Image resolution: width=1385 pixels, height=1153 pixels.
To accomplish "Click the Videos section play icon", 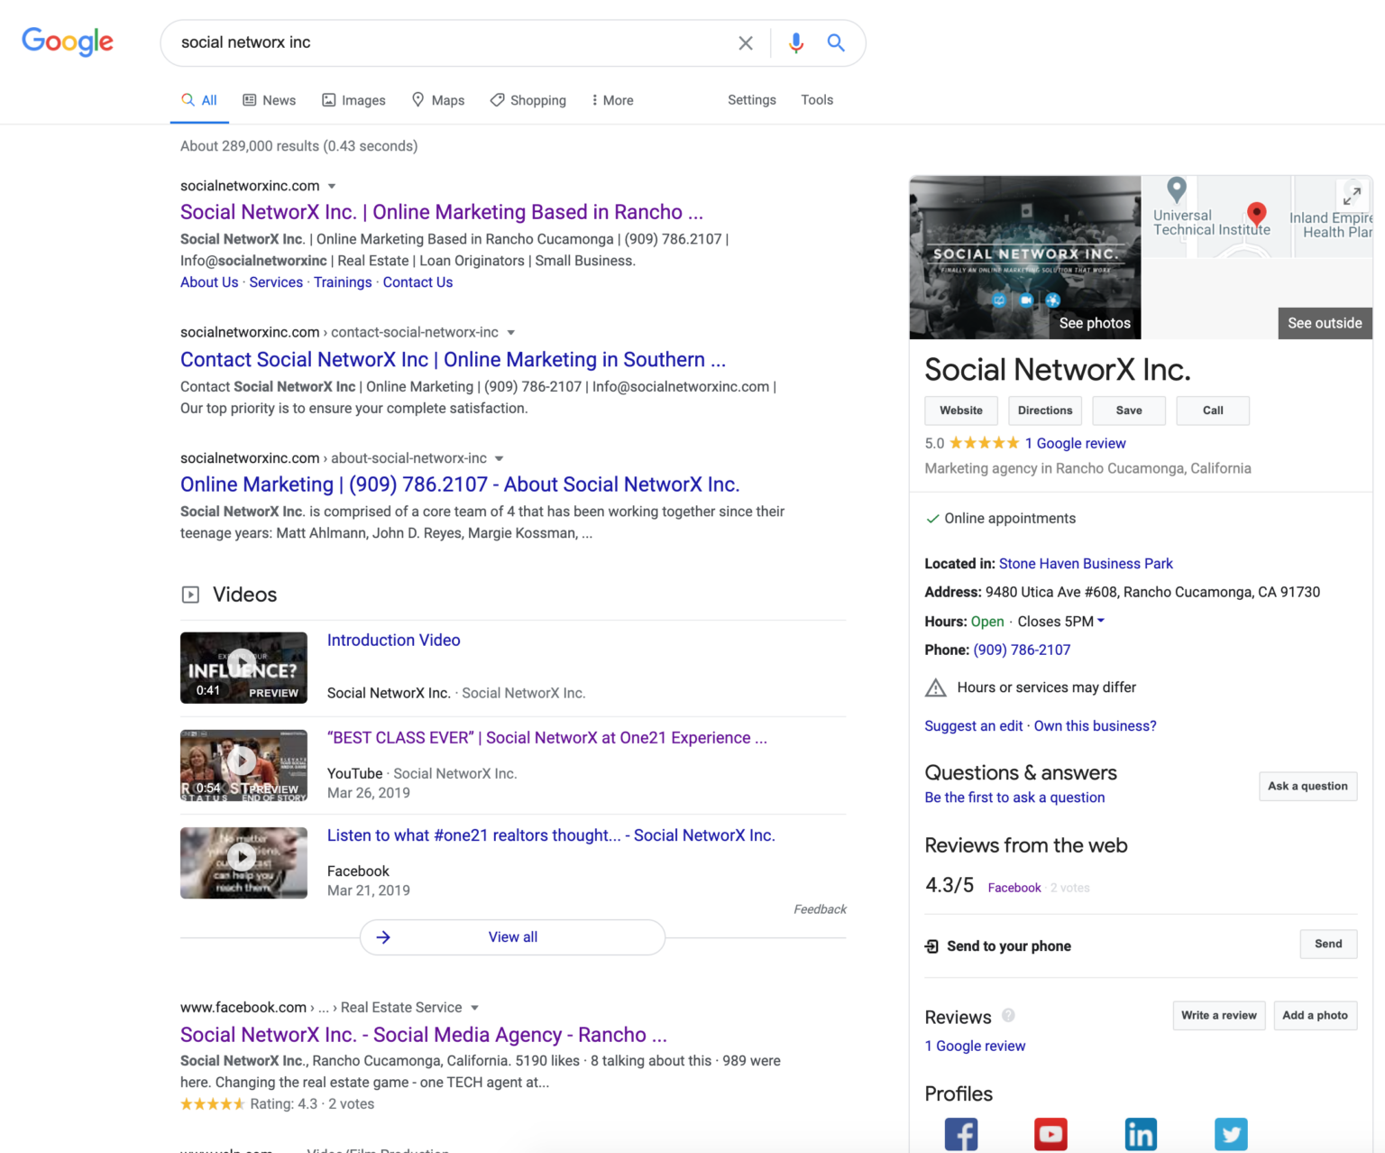I will [190, 595].
